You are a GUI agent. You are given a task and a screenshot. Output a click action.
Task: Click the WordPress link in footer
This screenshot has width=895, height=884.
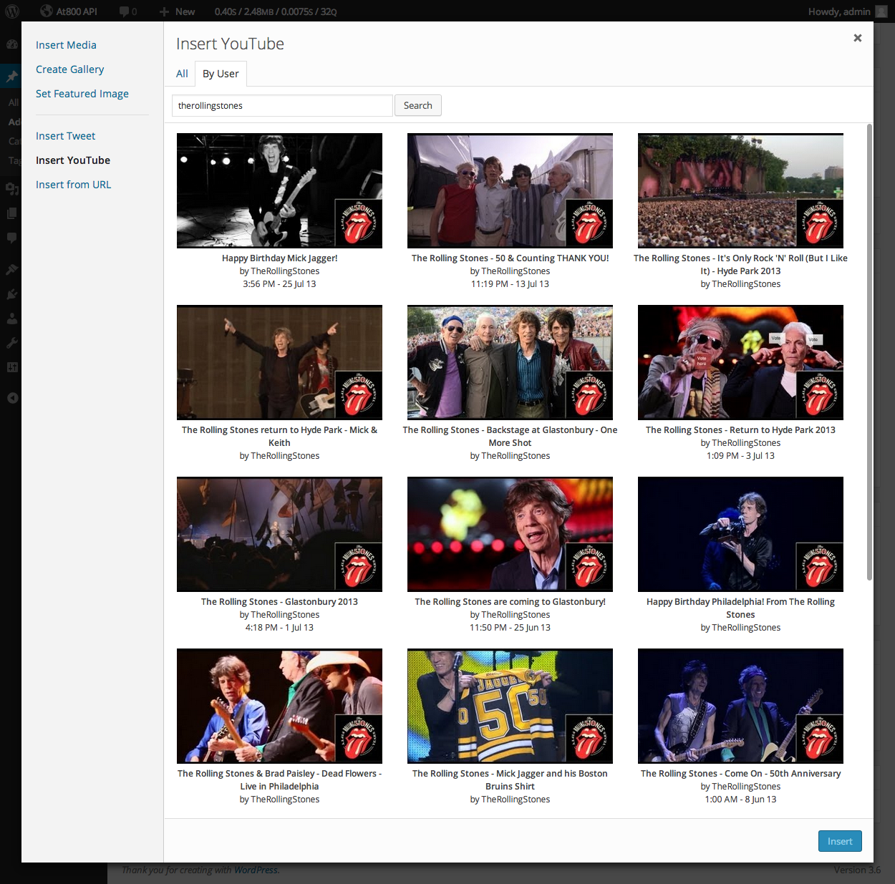coord(256,870)
